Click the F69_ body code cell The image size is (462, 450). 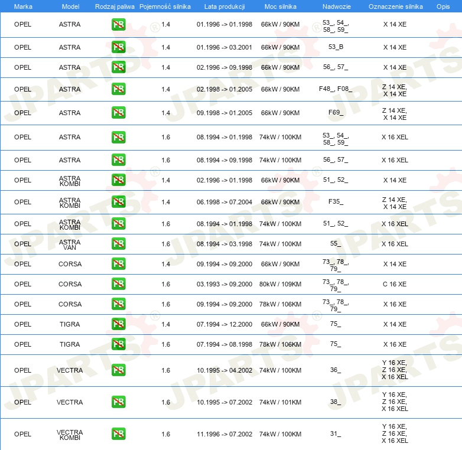click(x=336, y=112)
